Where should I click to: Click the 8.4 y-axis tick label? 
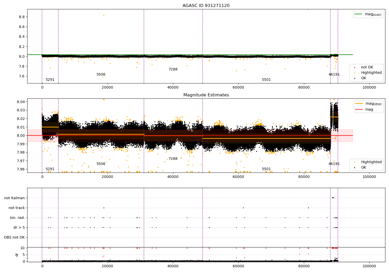point(22,37)
